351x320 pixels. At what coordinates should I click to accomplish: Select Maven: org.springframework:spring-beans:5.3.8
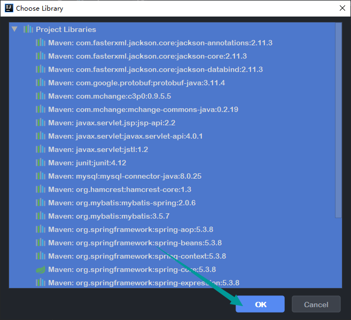pyautogui.click(x=135, y=243)
